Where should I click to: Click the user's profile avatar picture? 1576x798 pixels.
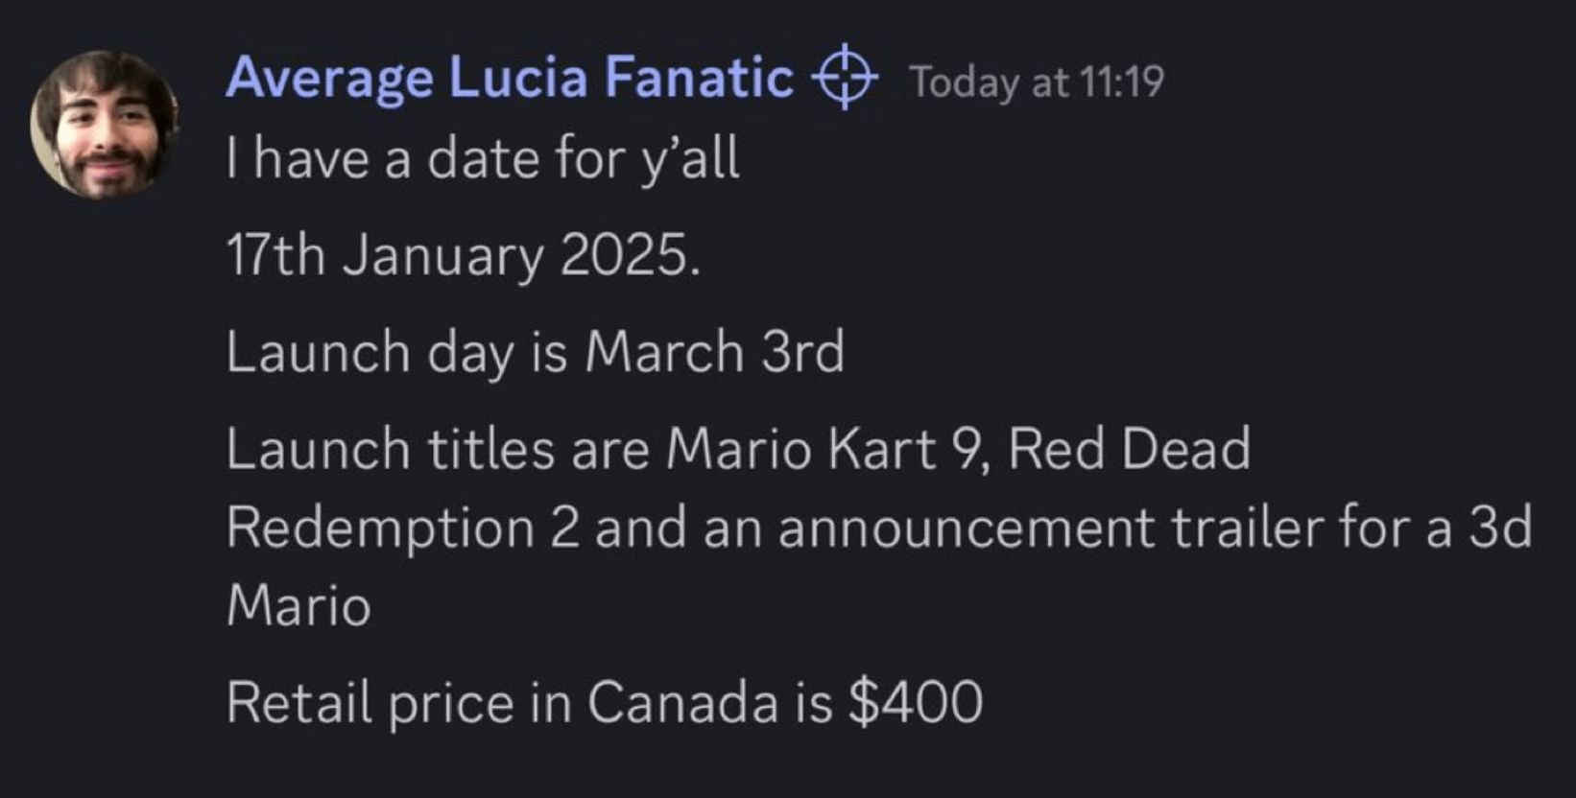105,125
